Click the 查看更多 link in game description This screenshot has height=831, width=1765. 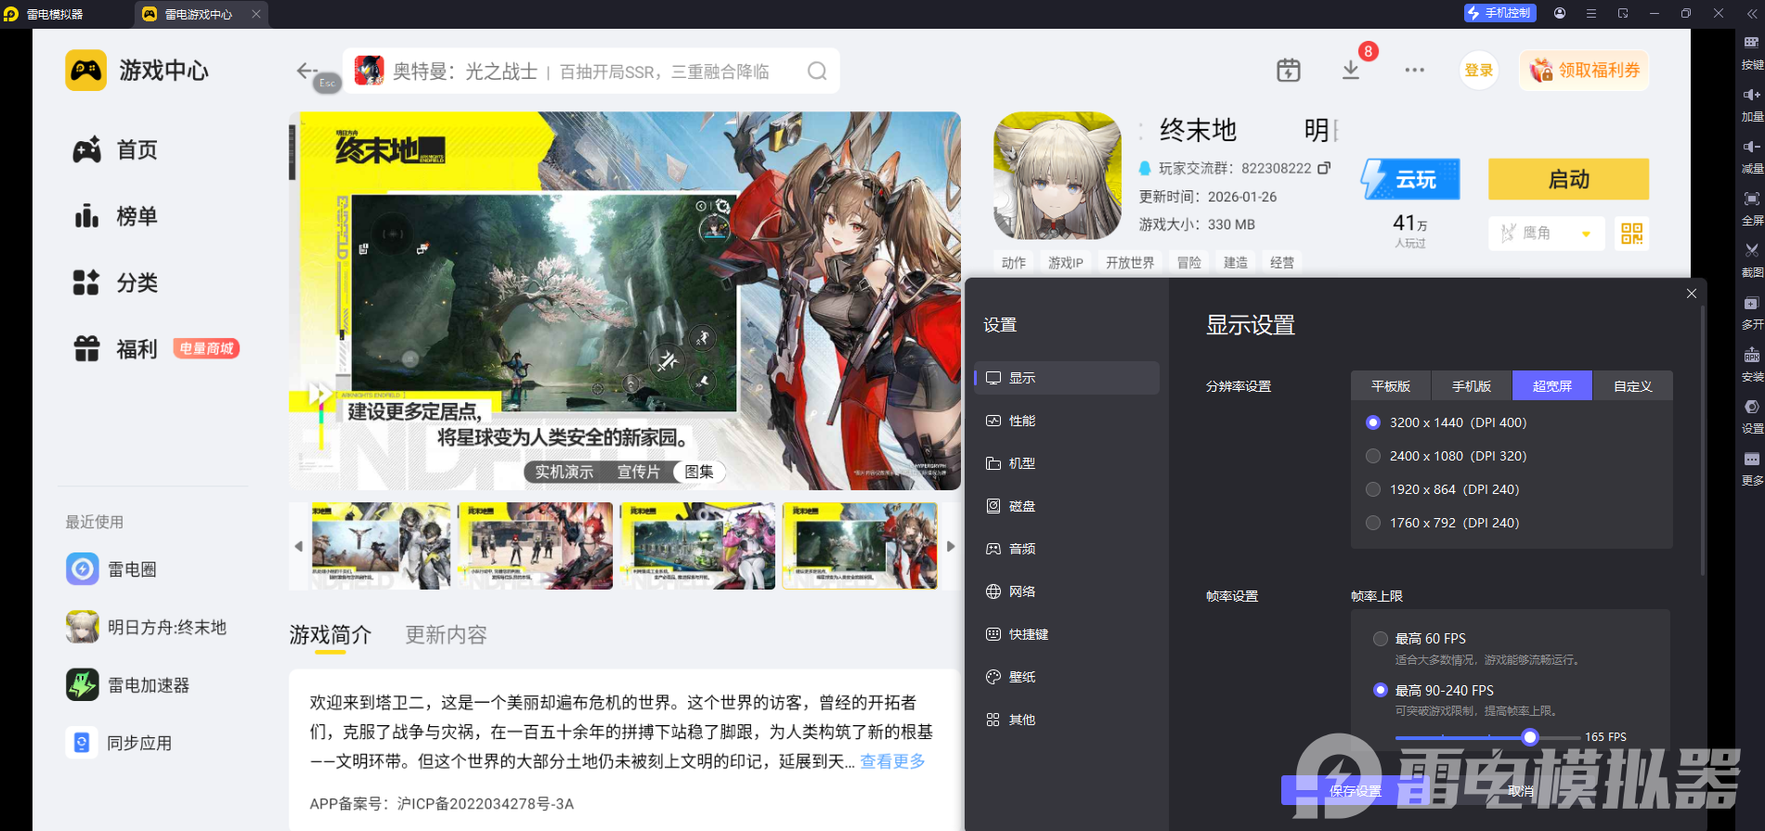tap(892, 761)
